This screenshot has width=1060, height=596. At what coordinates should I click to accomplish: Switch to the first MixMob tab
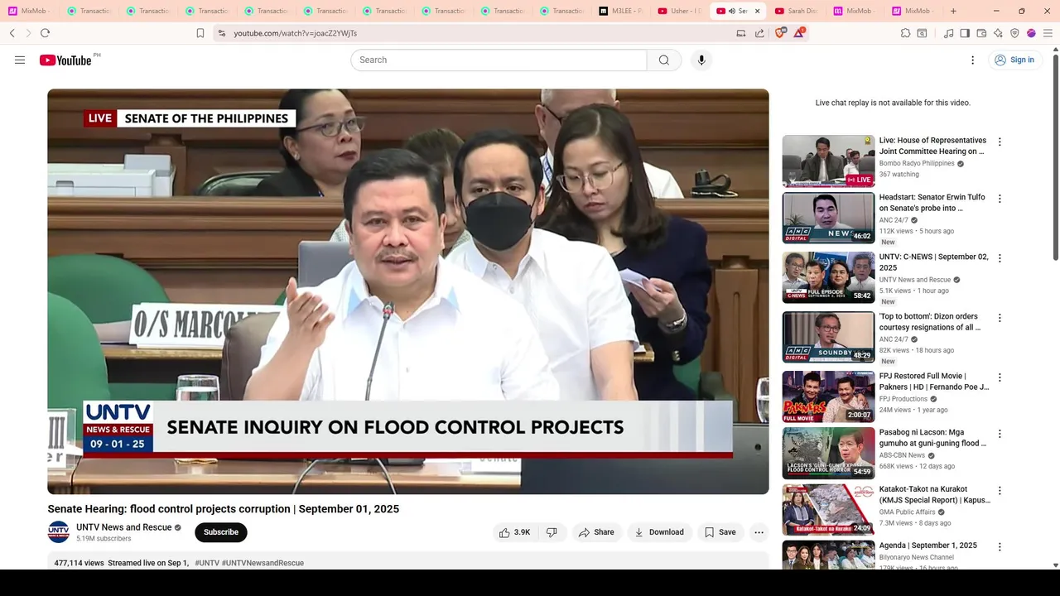pyautogui.click(x=30, y=11)
